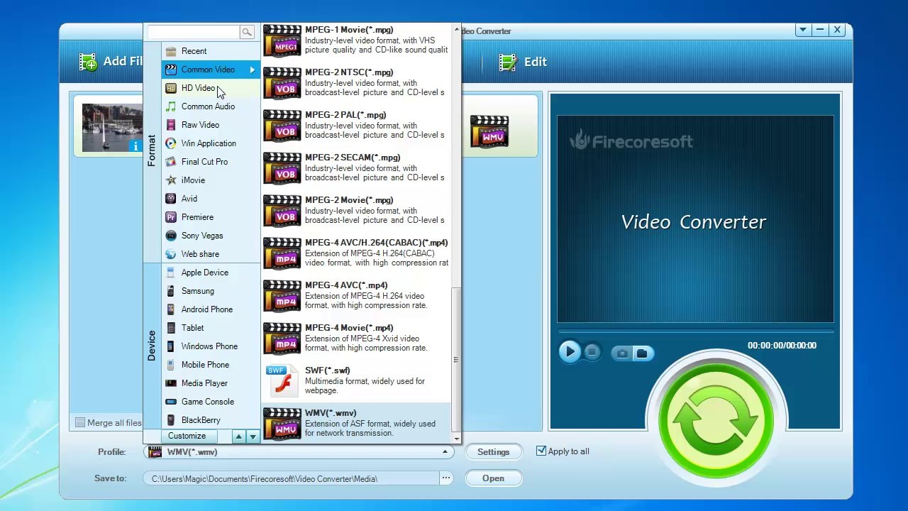Click the Sony Vegas icon

click(x=170, y=236)
